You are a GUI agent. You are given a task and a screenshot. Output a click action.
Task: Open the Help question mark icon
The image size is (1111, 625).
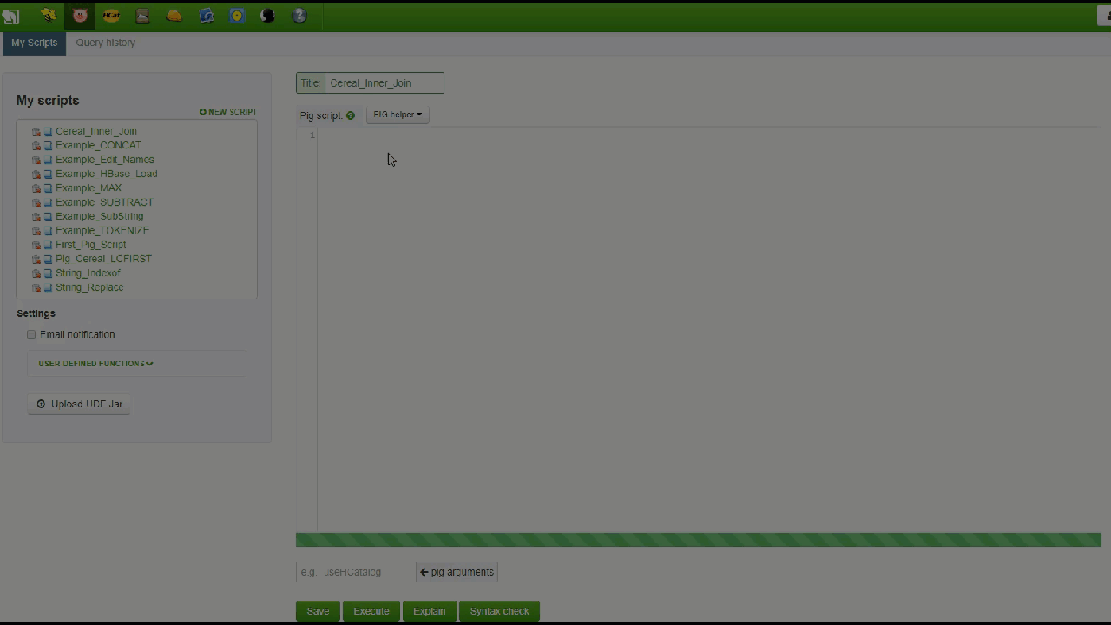tap(299, 16)
